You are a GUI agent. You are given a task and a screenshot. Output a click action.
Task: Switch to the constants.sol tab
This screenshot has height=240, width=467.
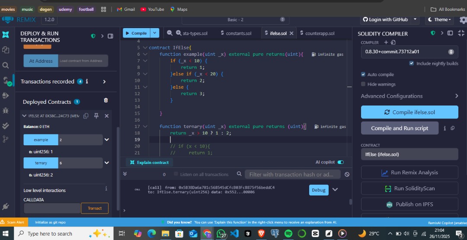236,33
